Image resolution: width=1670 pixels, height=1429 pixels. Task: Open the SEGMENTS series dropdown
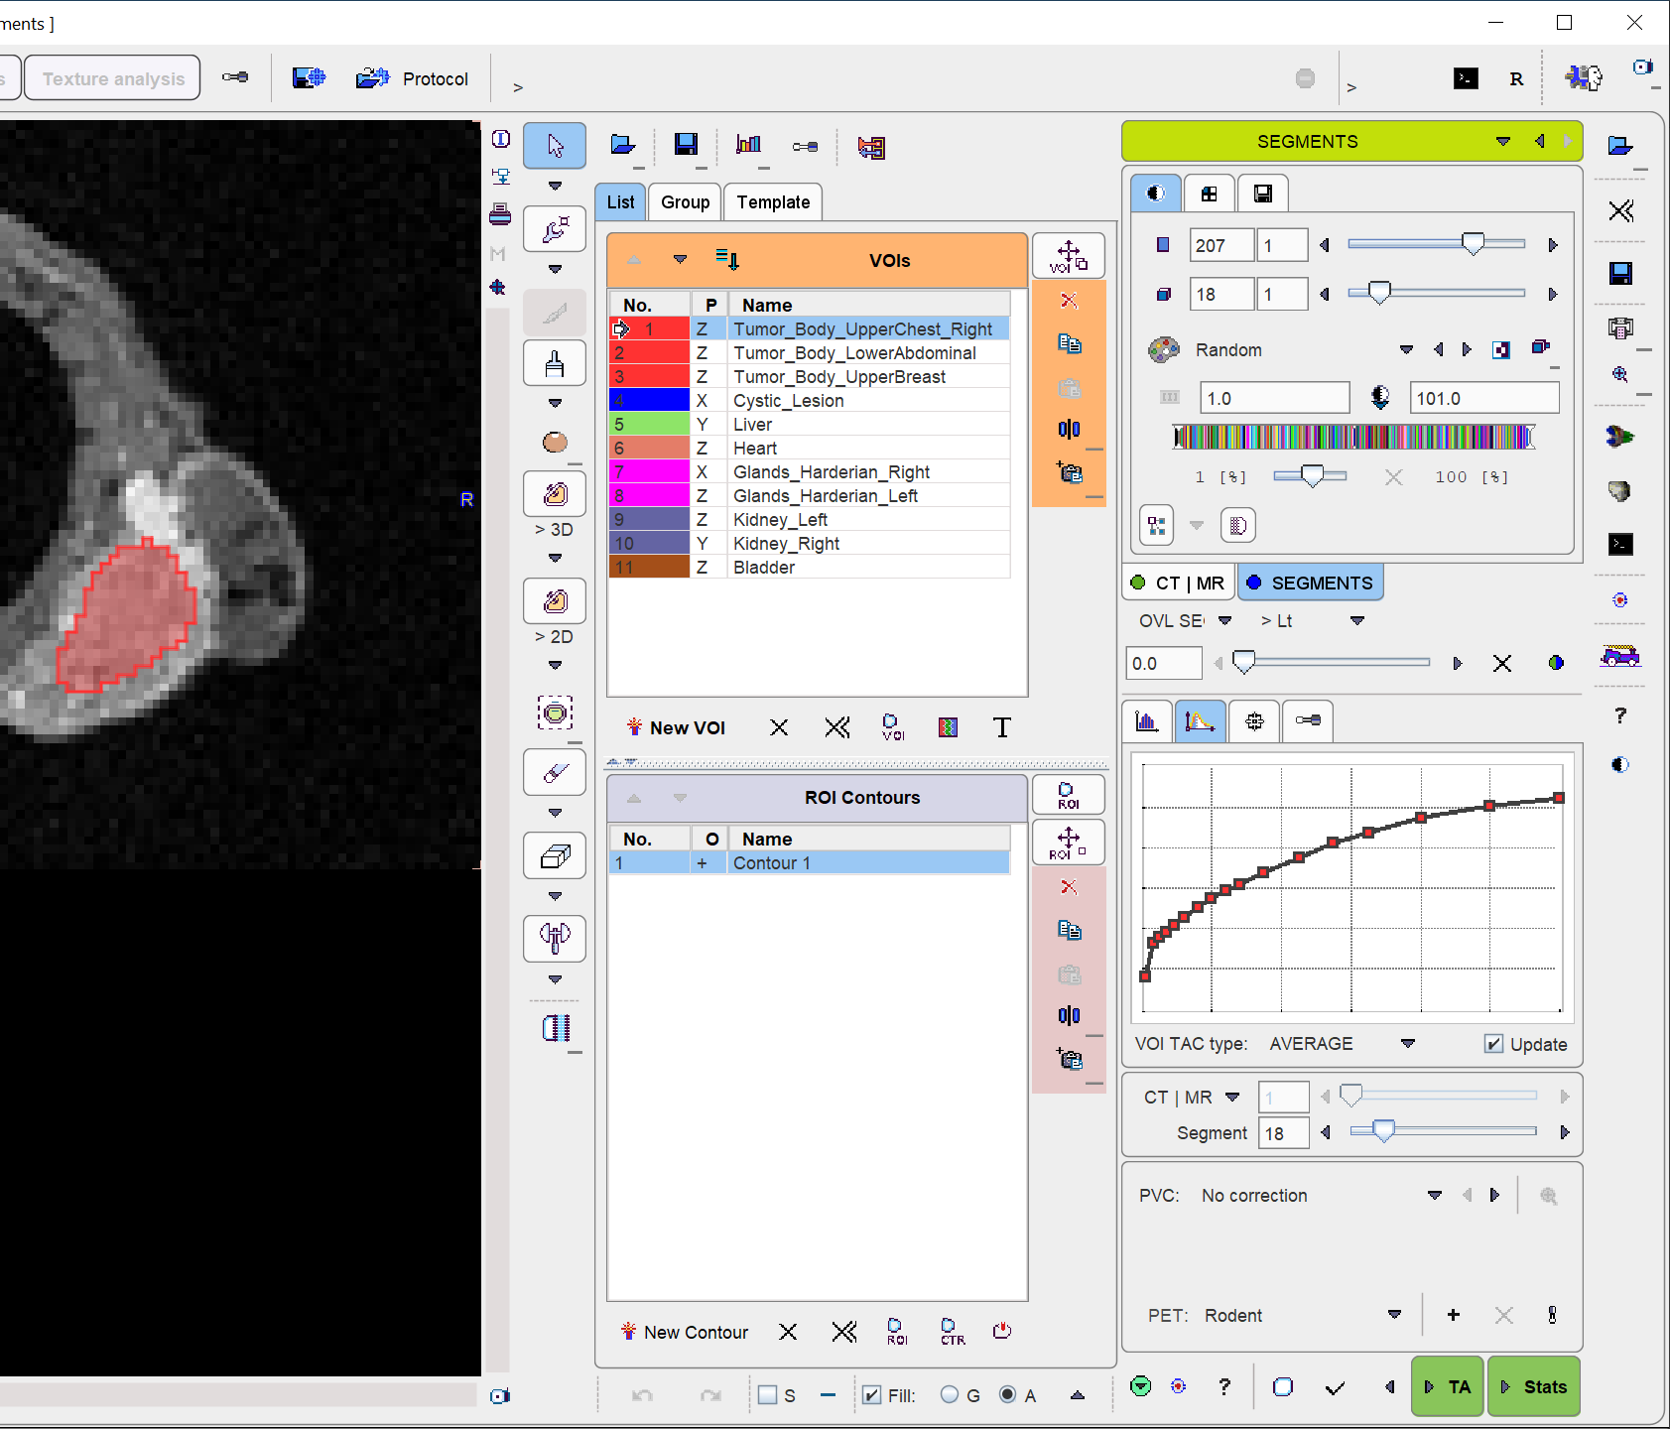pyautogui.click(x=1503, y=141)
